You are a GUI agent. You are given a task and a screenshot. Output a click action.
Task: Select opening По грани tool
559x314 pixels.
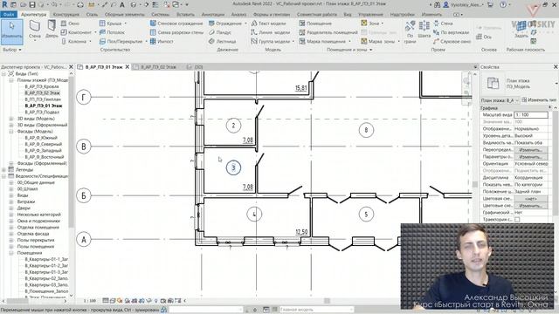[410, 31]
